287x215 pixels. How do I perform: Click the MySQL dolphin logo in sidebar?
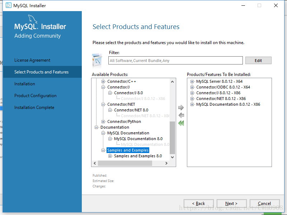click(x=33, y=19)
